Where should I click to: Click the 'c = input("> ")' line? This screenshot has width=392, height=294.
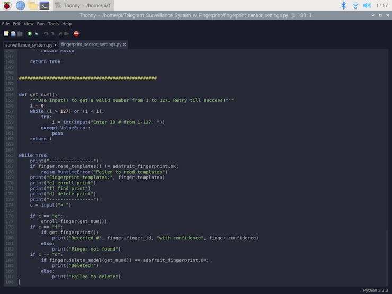pos(50,205)
